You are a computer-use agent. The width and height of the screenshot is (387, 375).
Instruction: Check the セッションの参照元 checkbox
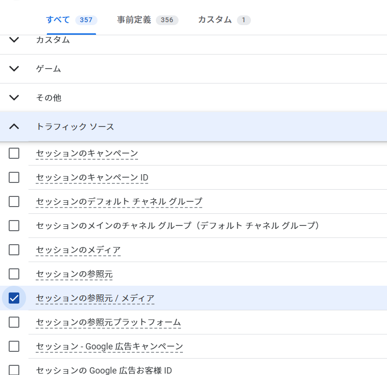[14, 274]
